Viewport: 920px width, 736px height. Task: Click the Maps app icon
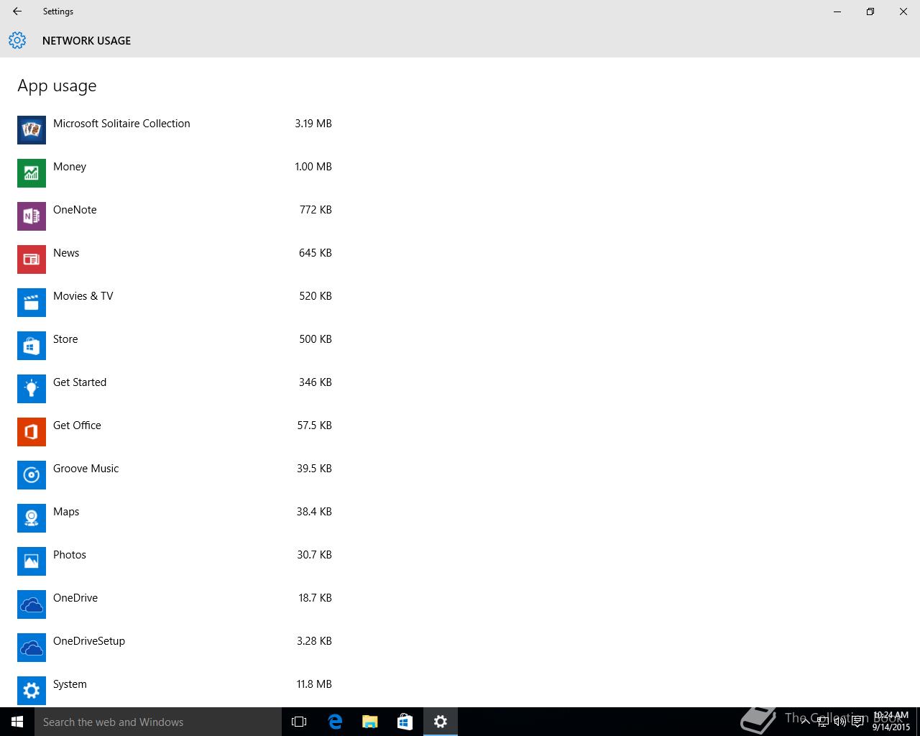32,518
